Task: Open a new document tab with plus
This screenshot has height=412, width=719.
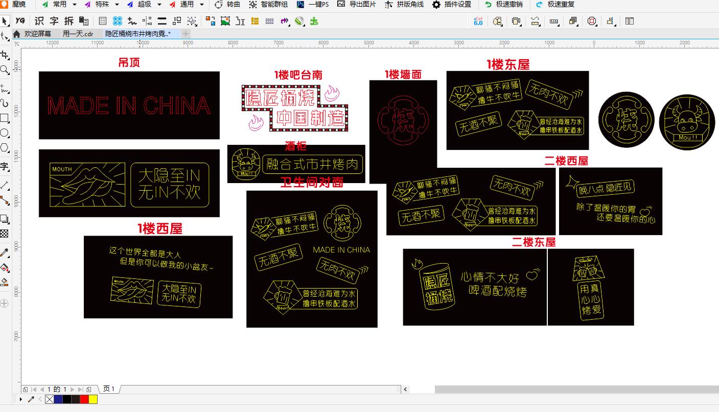Action: 185,34
